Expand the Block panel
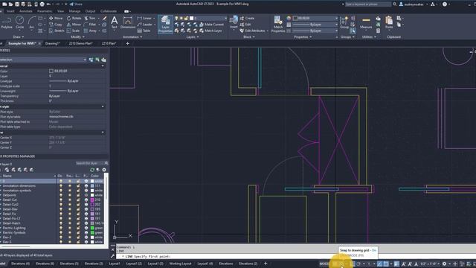This screenshot has width=476, height=268. (249, 37)
